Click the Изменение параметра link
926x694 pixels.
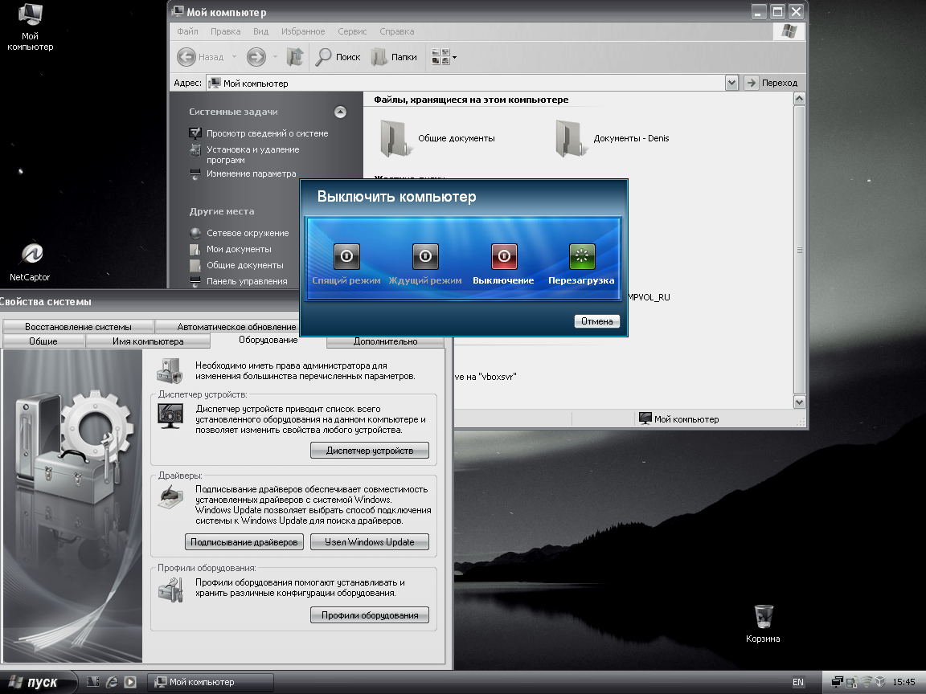pos(251,173)
